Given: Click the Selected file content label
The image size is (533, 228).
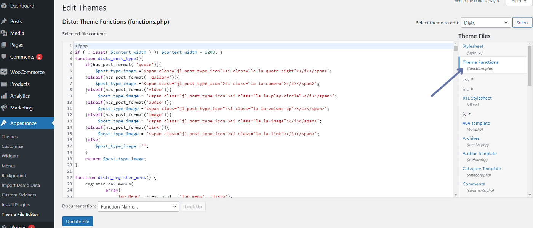Looking at the screenshot, I should [84, 34].
